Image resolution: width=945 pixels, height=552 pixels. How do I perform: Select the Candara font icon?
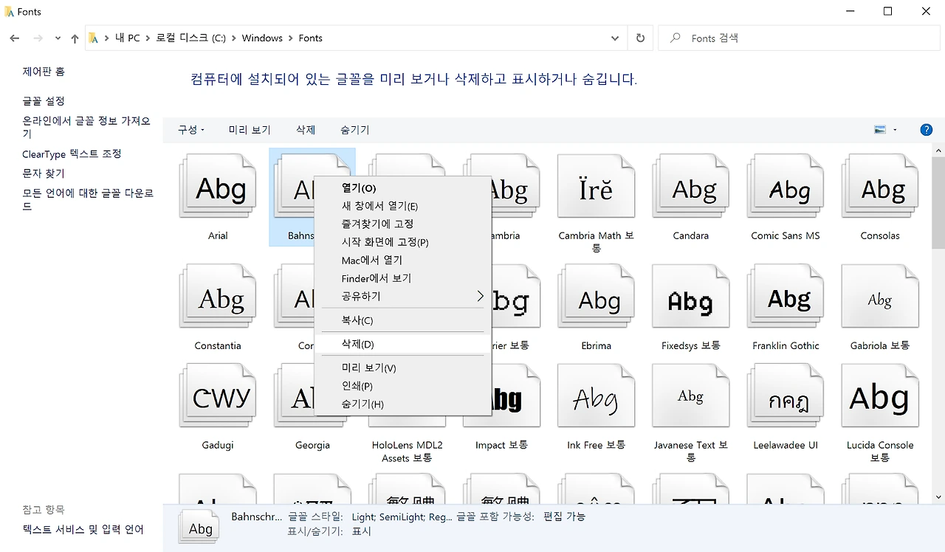click(x=690, y=187)
